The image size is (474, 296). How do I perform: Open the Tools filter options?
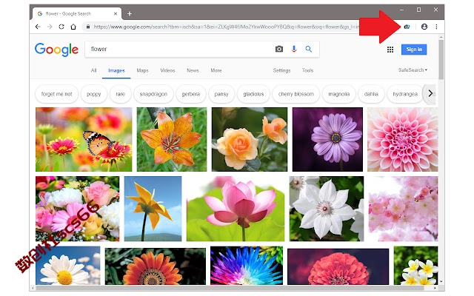point(307,70)
